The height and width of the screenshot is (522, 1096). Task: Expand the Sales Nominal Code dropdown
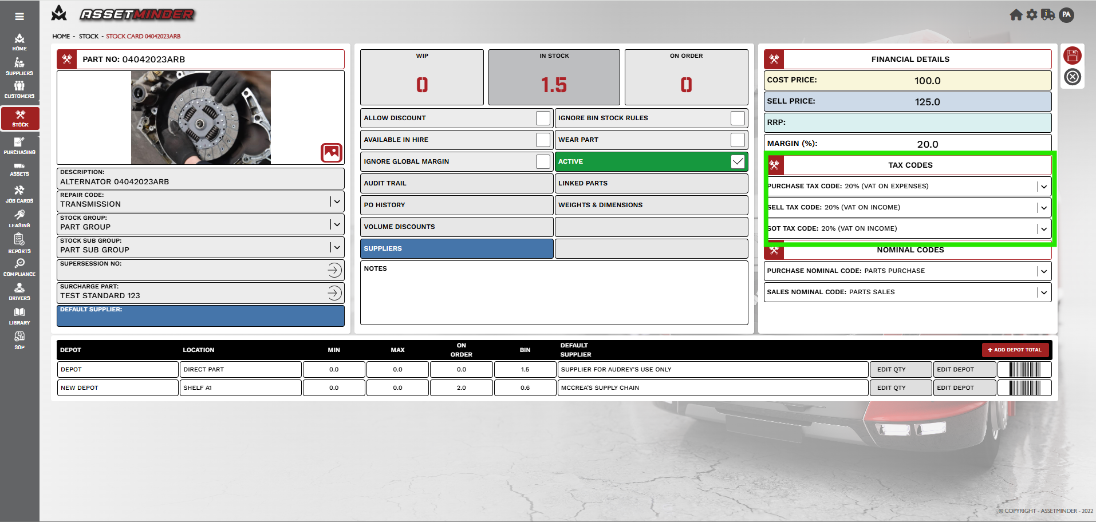tap(1043, 292)
